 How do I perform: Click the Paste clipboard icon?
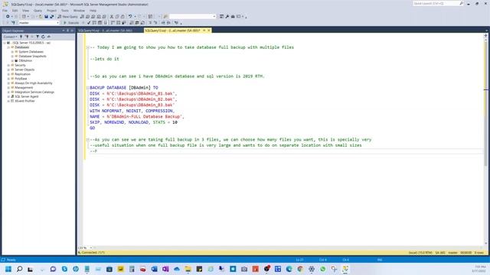pyautogui.click(x=122, y=17)
